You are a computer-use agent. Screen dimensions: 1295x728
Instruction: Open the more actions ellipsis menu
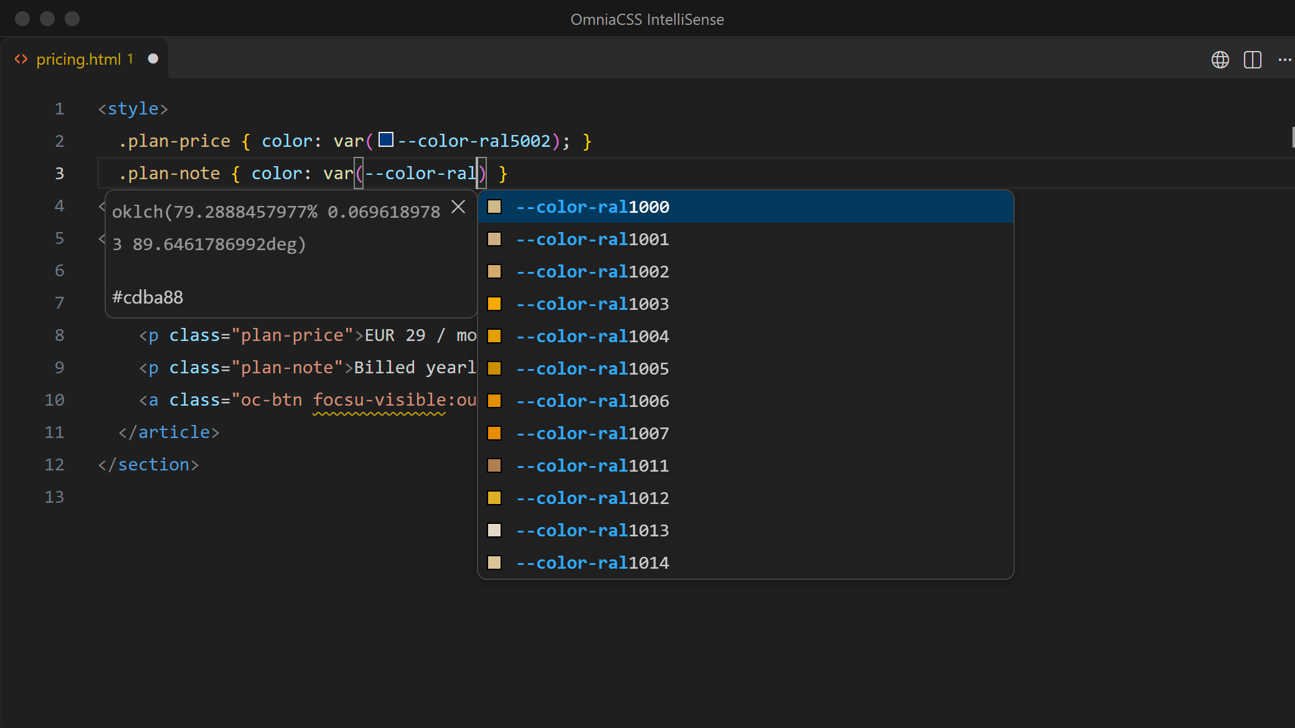[1284, 60]
